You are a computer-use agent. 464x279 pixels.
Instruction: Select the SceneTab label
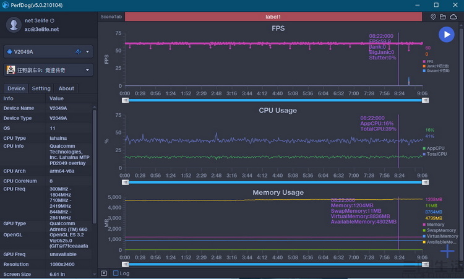coord(111,17)
